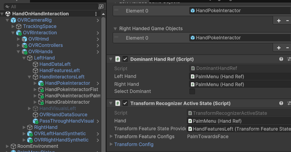Screen dimensions: 291x152
Task: Open HandPokeInteractor prefab with its arrow
Action: 98,84
